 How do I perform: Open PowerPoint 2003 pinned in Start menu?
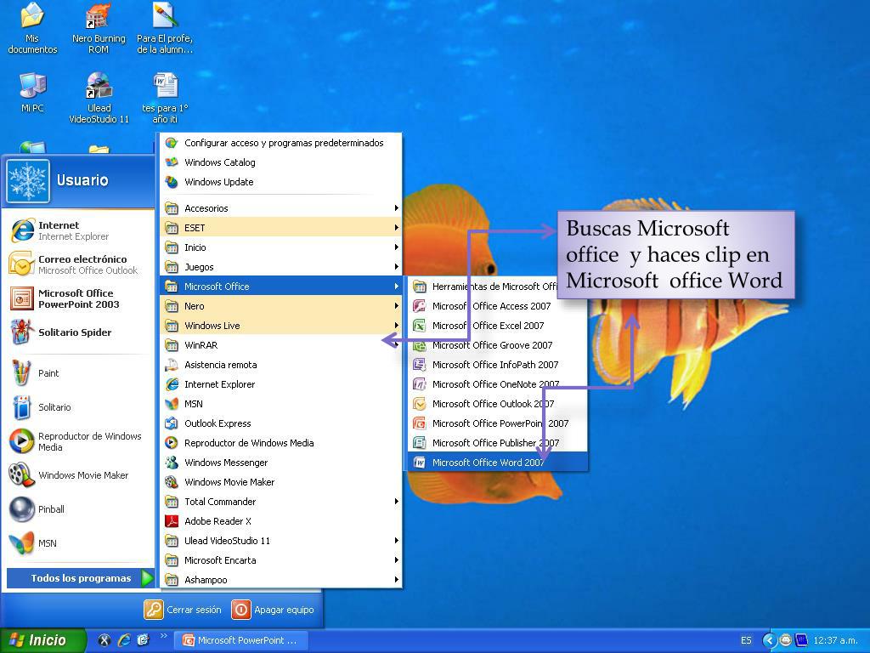78,298
